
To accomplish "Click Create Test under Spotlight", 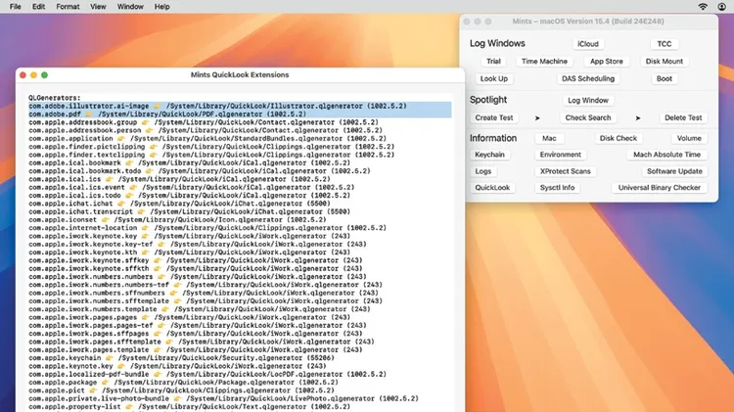I will coord(494,117).
